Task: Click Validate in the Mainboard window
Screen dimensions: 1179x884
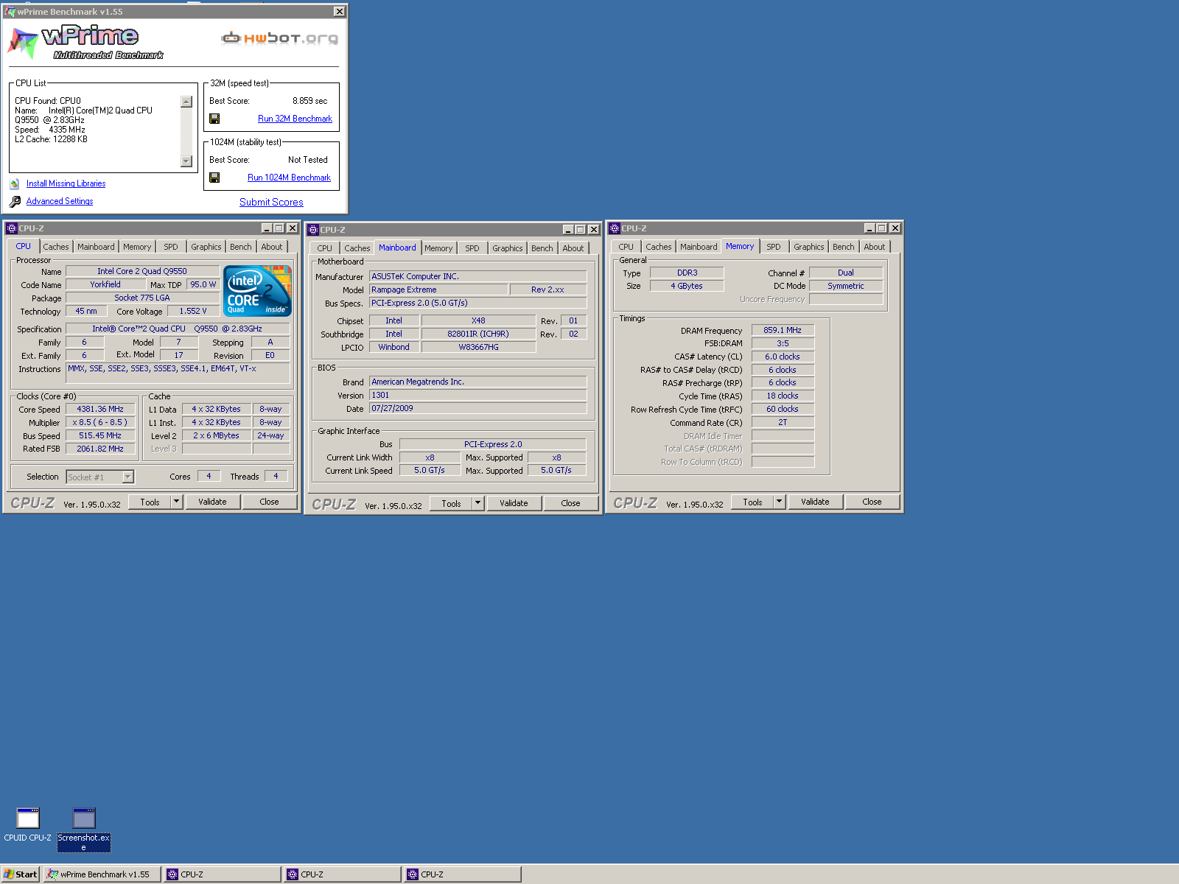Action: tap(514, 503)
